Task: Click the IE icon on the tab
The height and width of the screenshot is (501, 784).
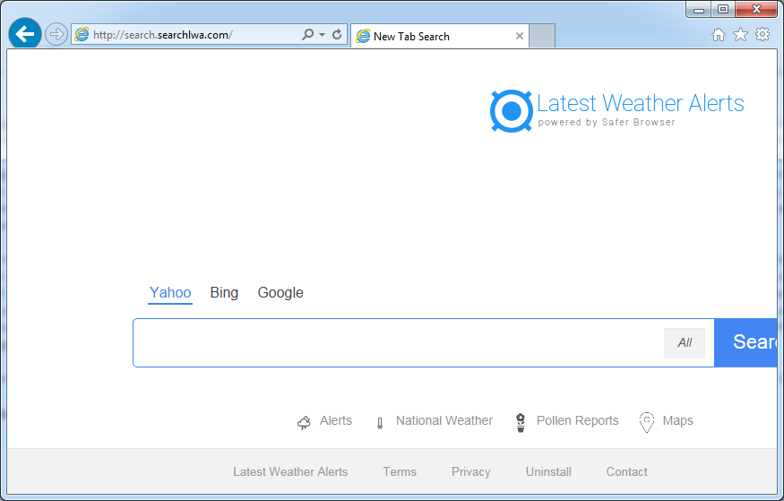Action: (363, 36)
